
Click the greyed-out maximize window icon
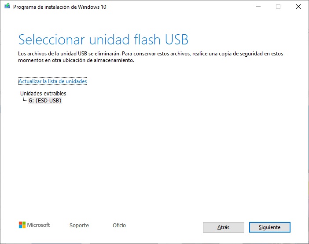(x=278, y=7)
